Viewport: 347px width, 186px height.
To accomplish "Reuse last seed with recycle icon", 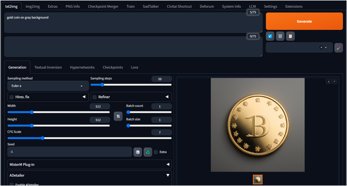I will [x=148, y=152].
